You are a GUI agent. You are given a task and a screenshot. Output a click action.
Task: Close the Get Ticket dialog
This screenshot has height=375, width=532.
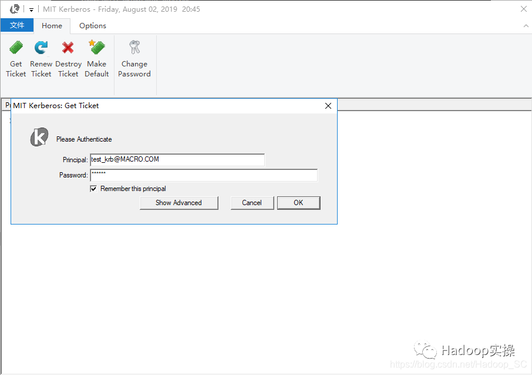pos(328,106)
